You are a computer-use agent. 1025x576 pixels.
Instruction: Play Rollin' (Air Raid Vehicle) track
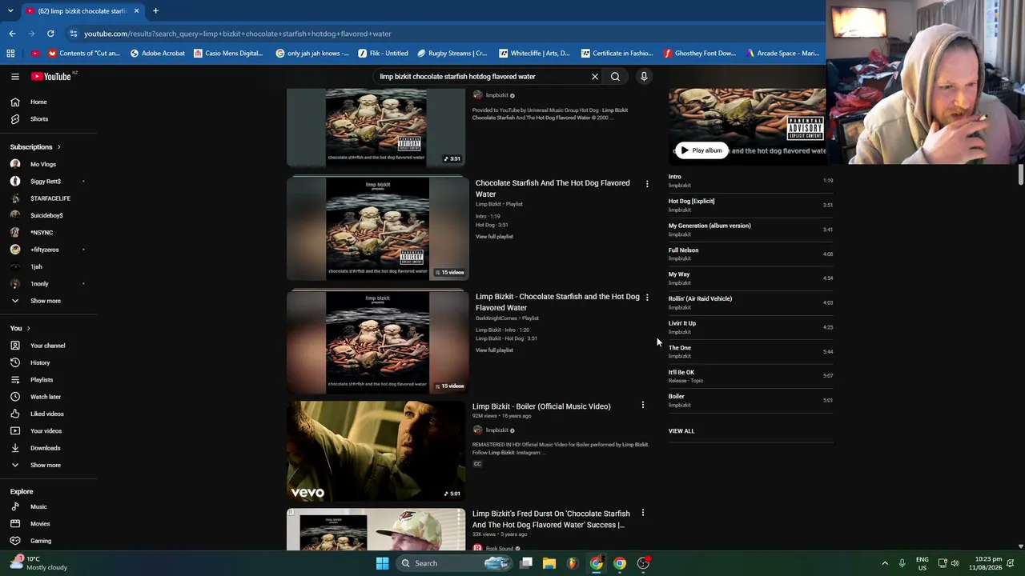coord(750,302)
